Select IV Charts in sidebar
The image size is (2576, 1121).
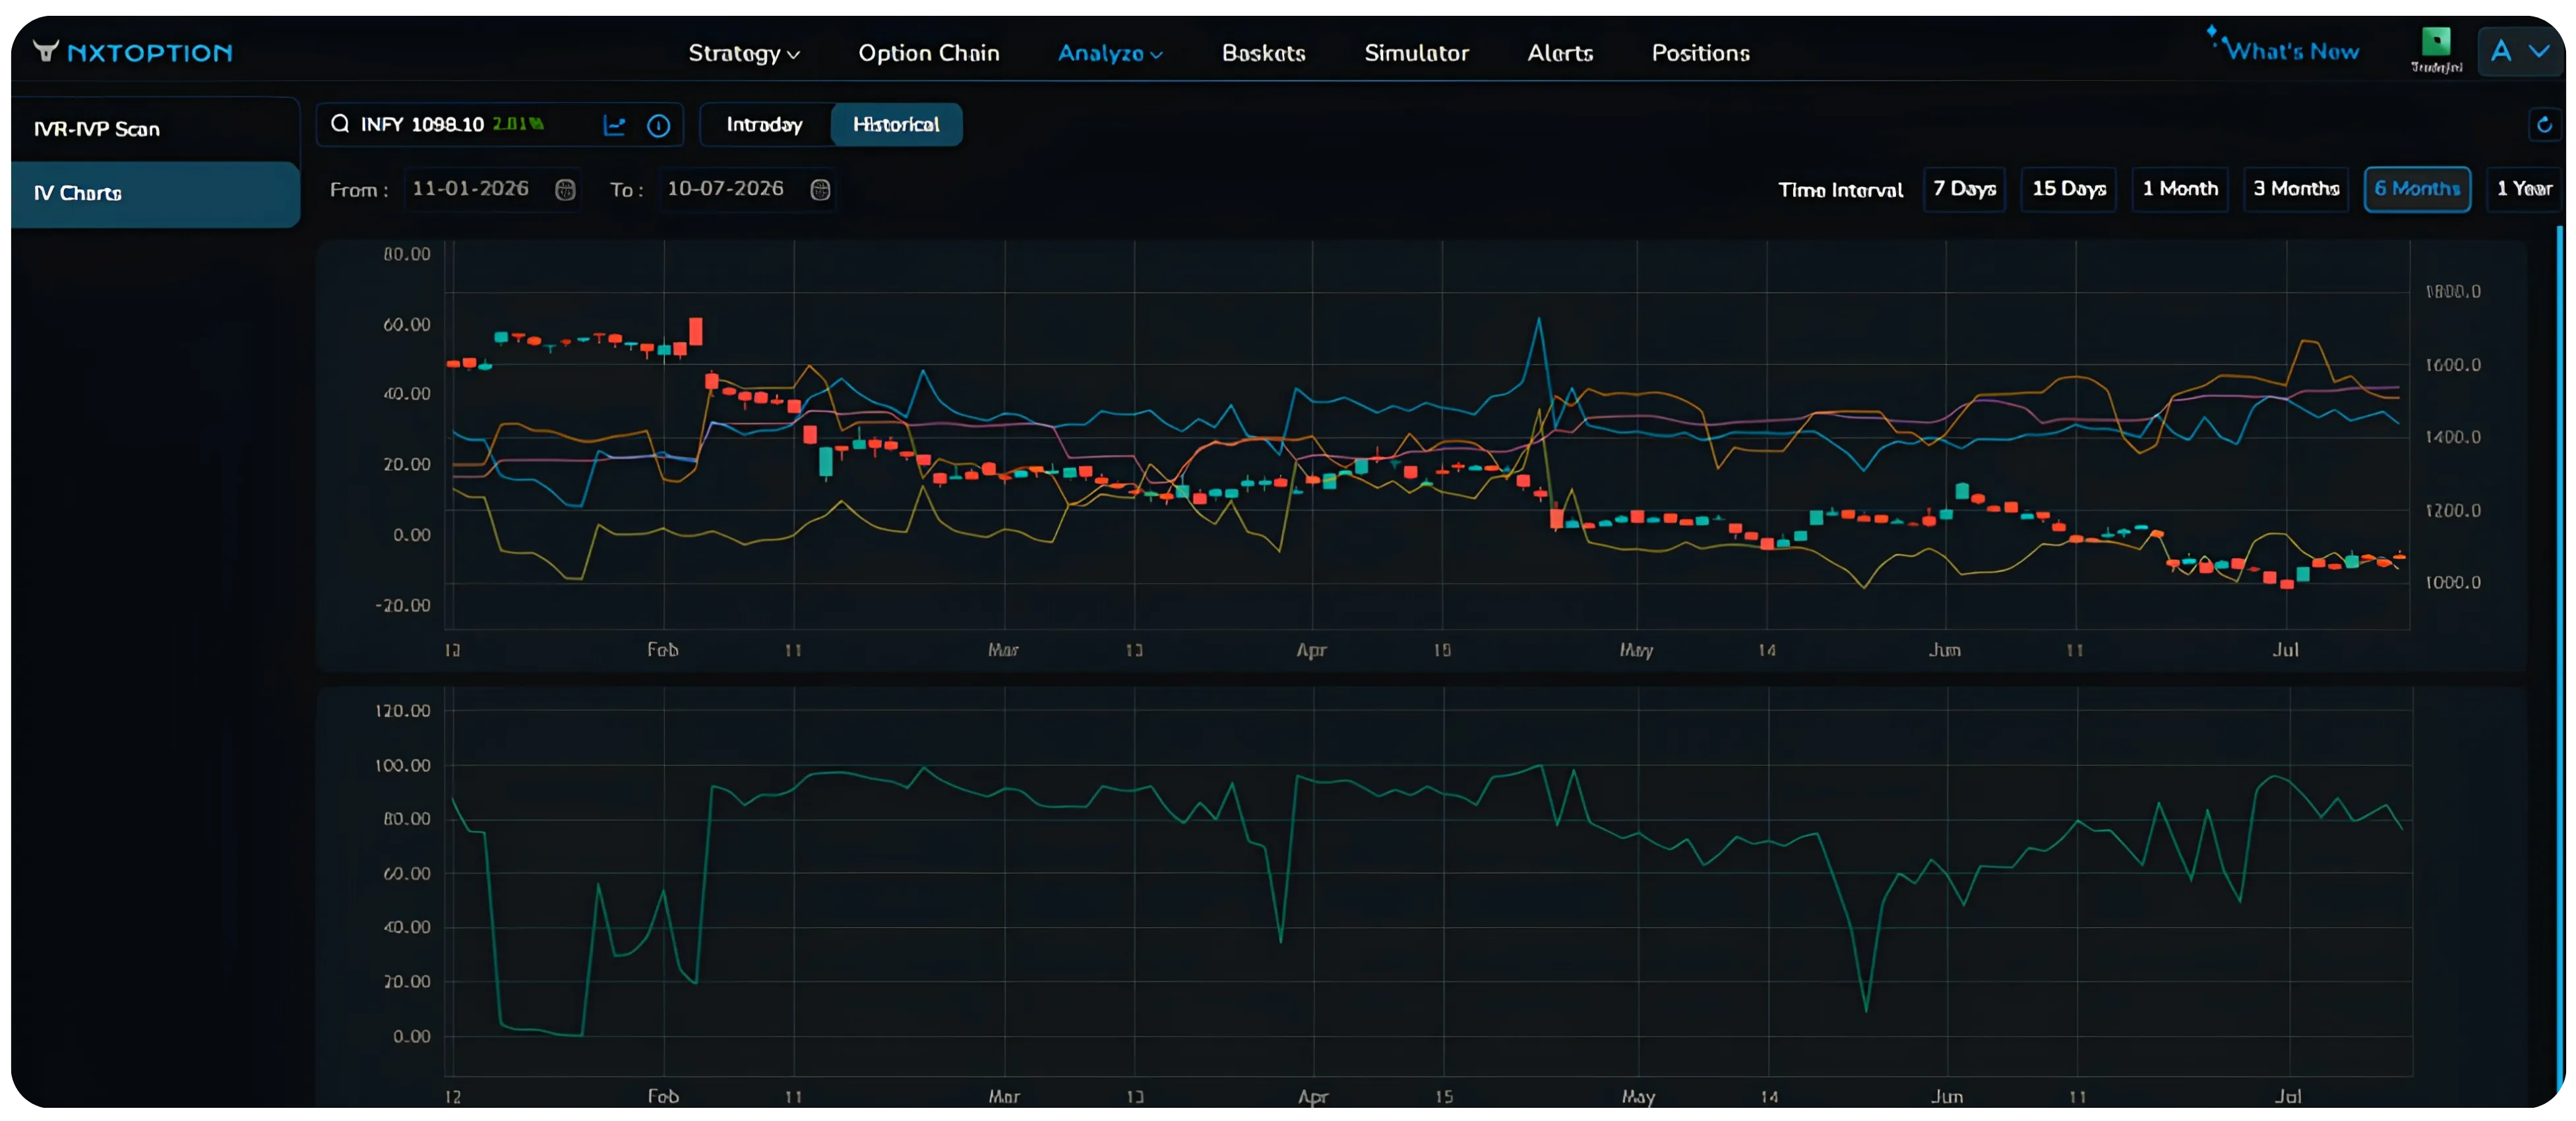155,194
